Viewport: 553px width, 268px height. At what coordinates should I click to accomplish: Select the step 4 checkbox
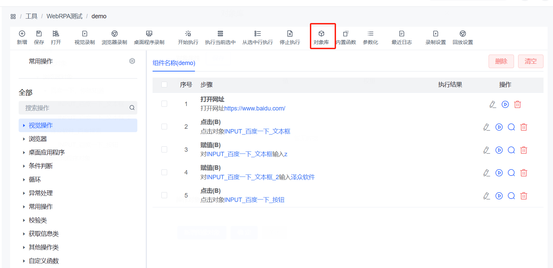[164, 172]
